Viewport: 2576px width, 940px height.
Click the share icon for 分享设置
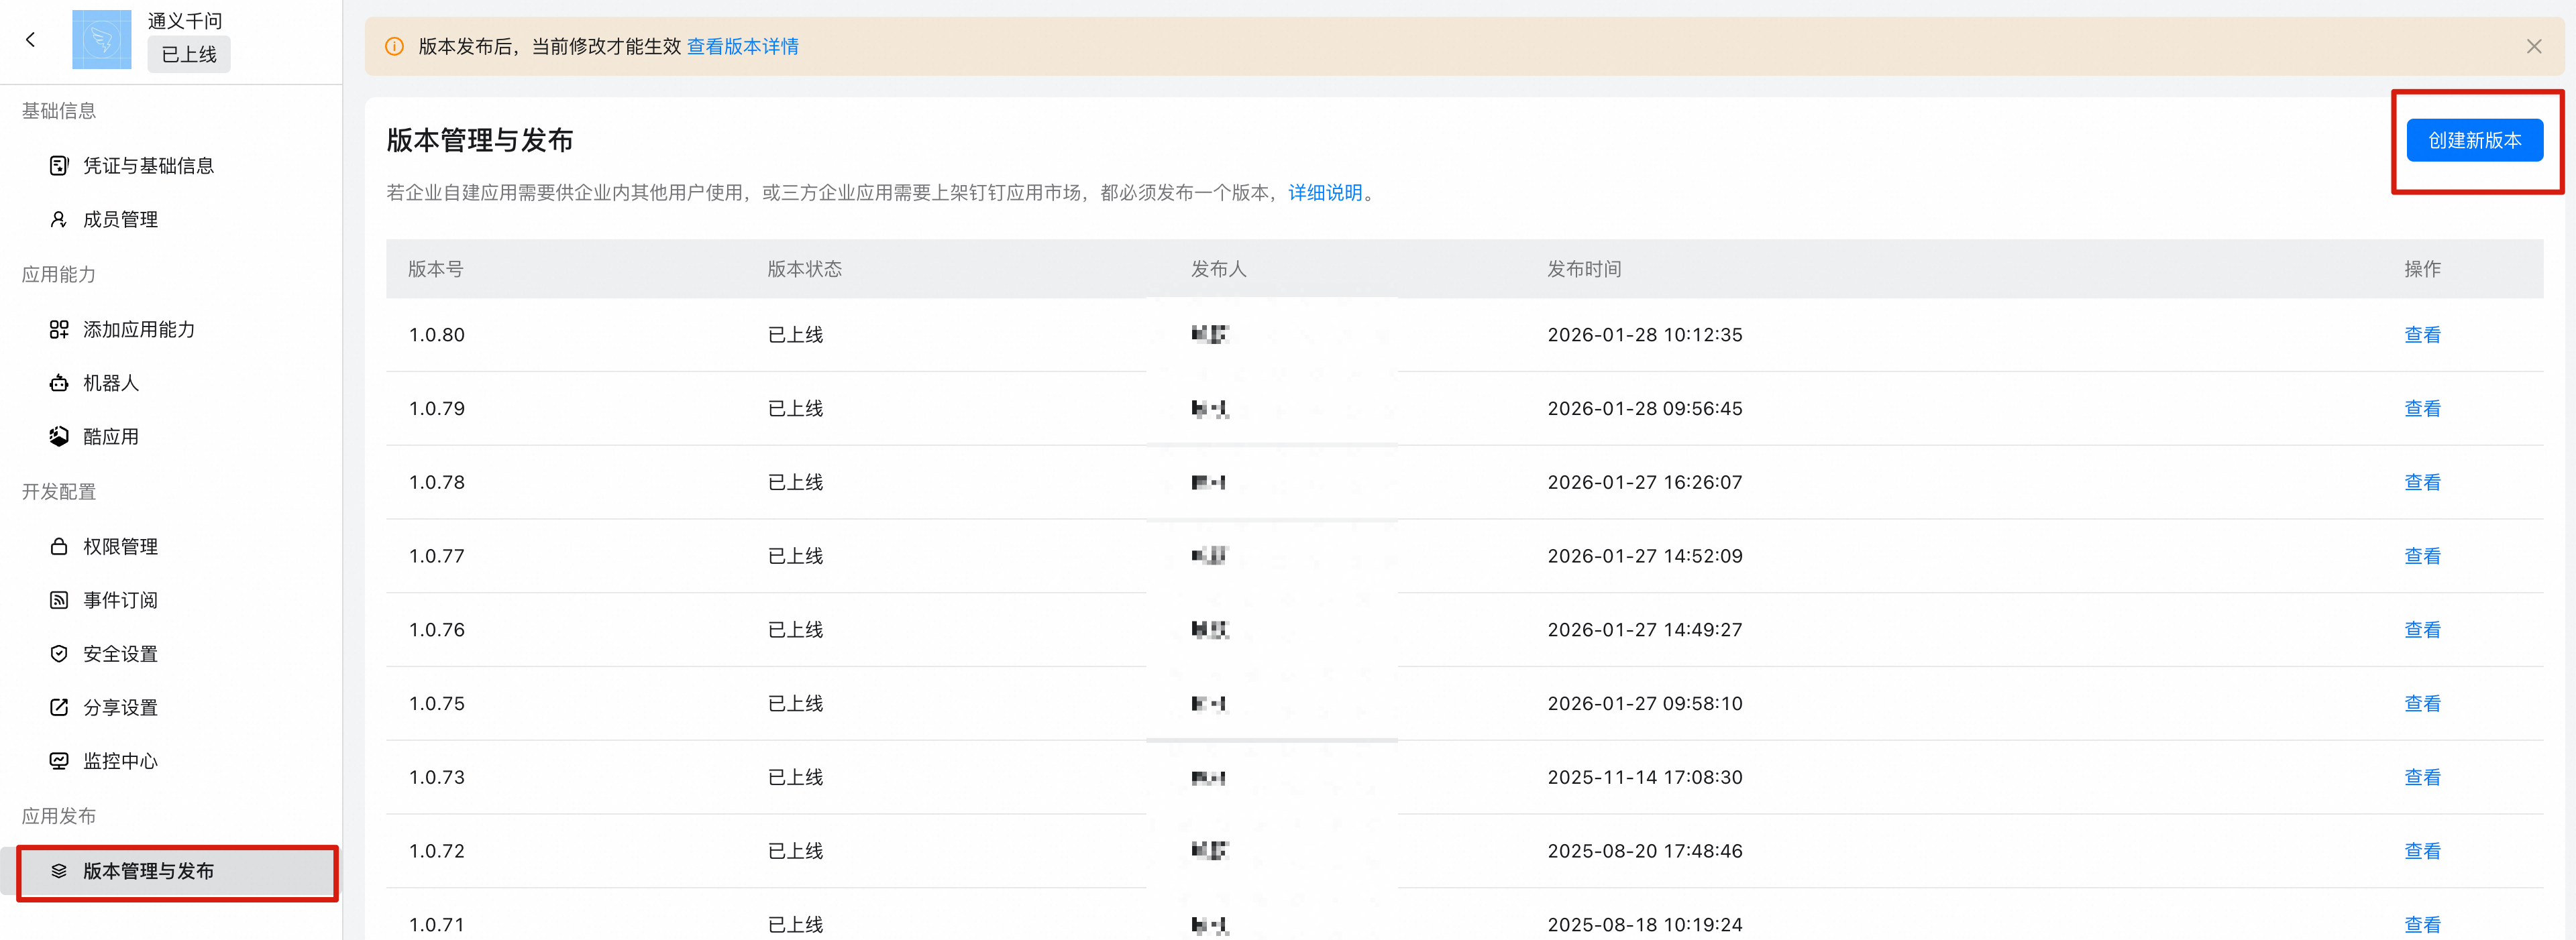[59, 707]
